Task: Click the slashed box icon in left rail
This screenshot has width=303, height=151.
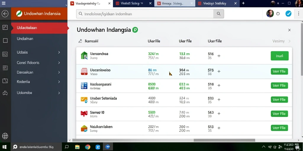Action: (x=5, y=81)
